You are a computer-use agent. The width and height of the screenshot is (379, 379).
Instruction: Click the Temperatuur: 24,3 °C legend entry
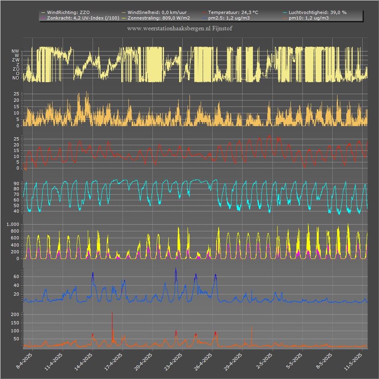[230, 12]
